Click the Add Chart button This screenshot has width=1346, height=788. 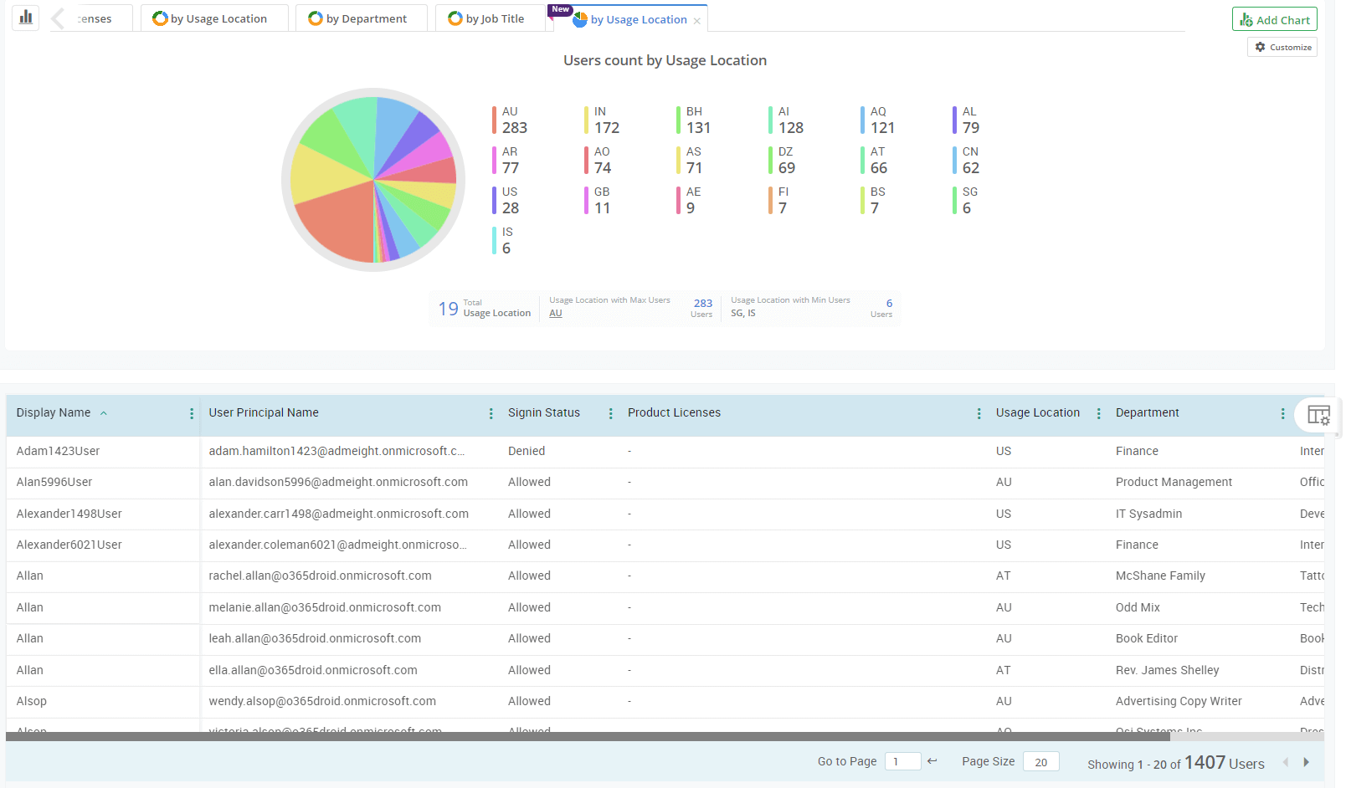coord(1274,19)
